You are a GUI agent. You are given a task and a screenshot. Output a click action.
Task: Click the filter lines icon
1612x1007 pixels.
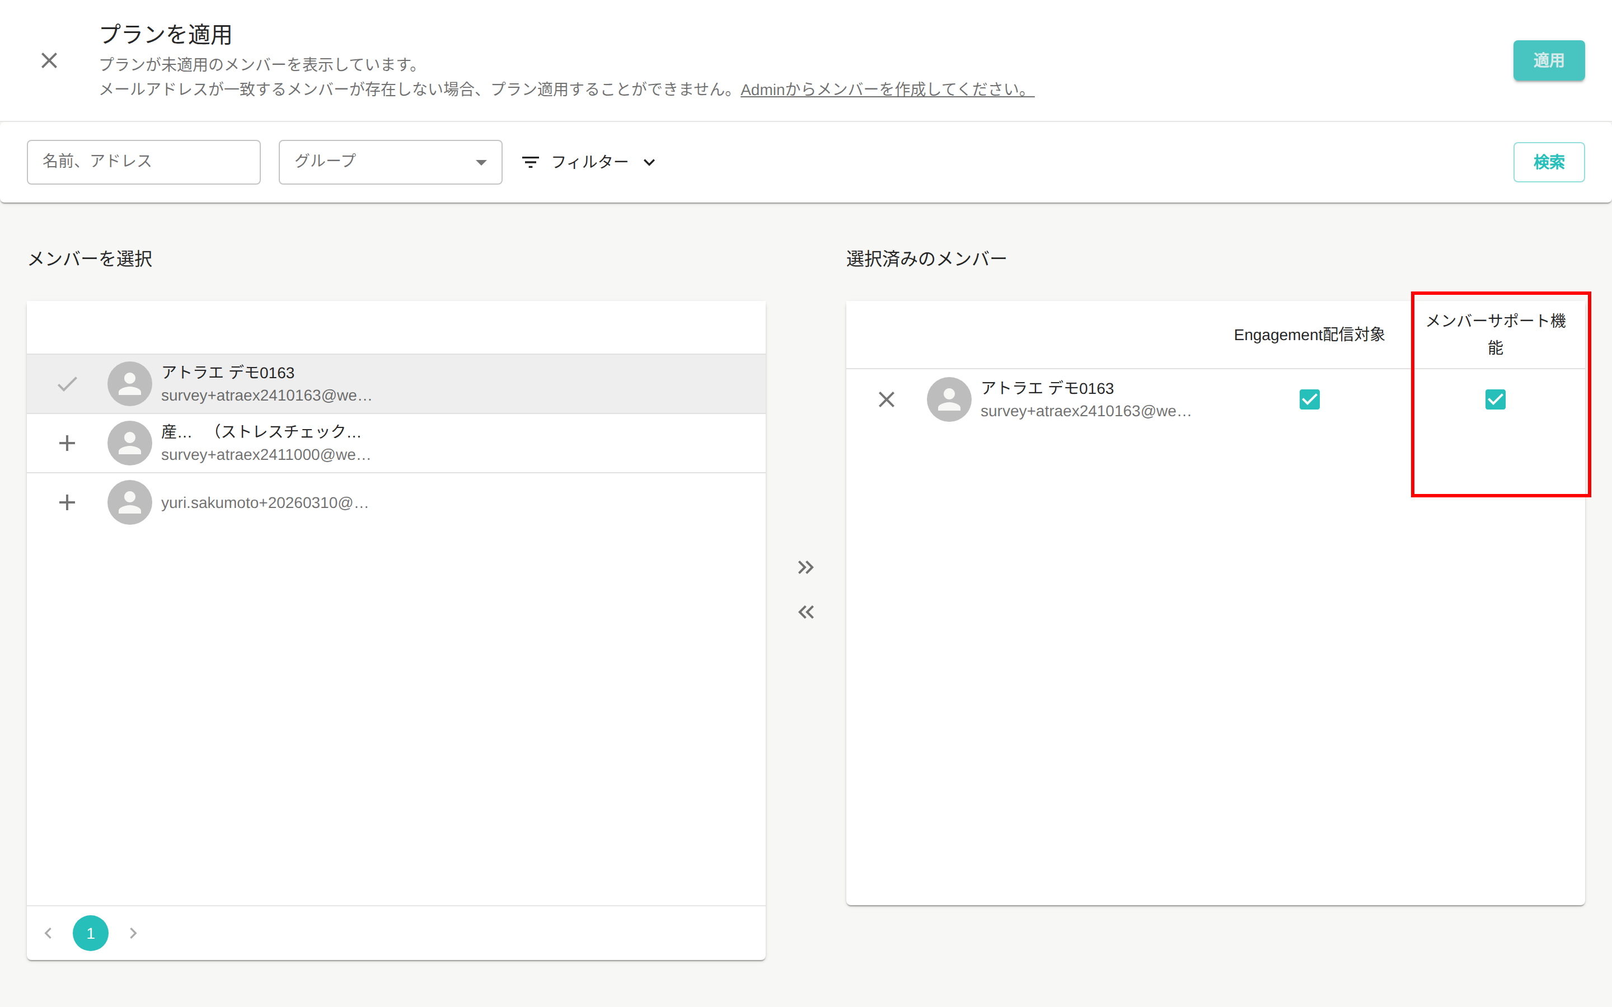530,162
